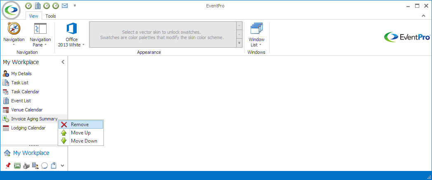
Task: Click the building with person navigation icon
Action: 35,166
